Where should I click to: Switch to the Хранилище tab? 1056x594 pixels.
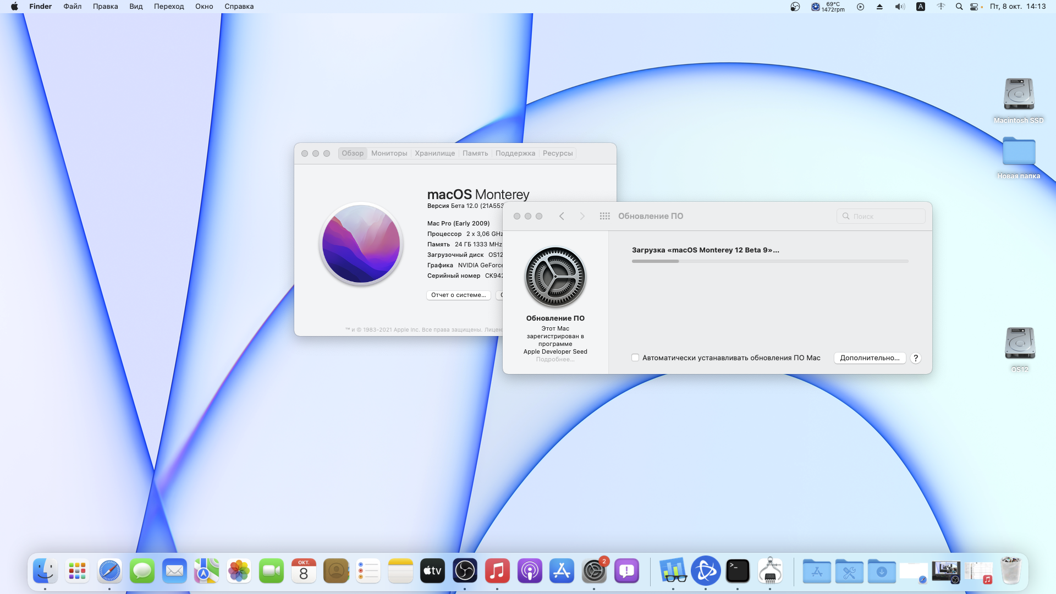(x=435, y=153)
